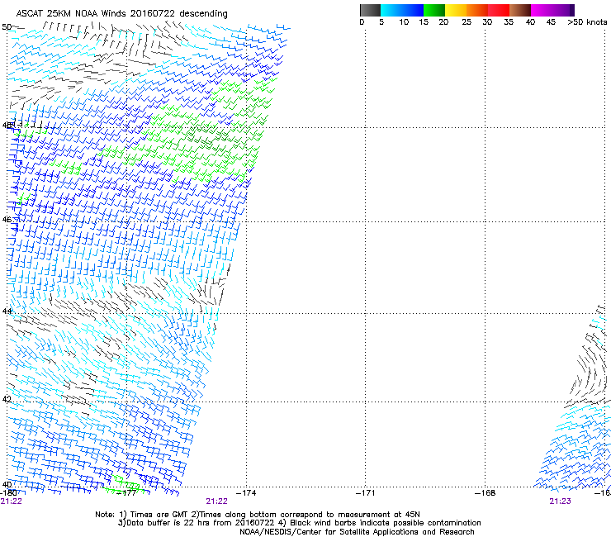Click the longitude label -171
This screenshot has width=611, height=537.
(366, 493)
